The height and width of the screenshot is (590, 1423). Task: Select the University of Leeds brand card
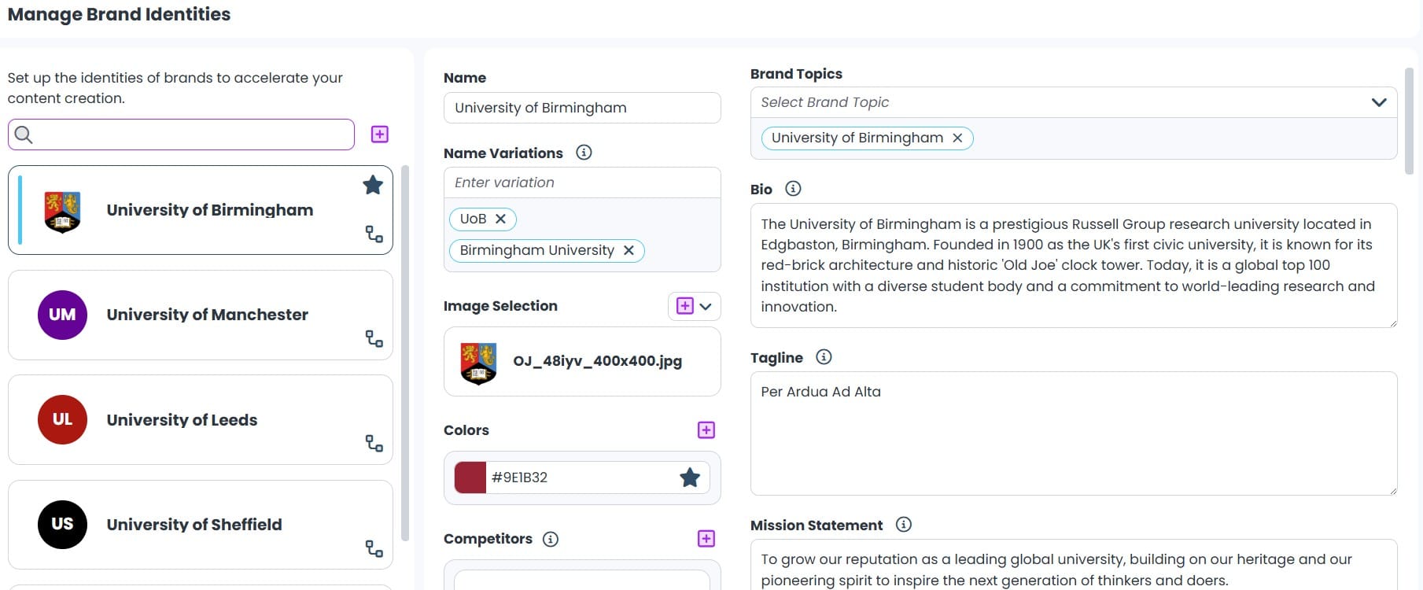click(x=201, y=420)
